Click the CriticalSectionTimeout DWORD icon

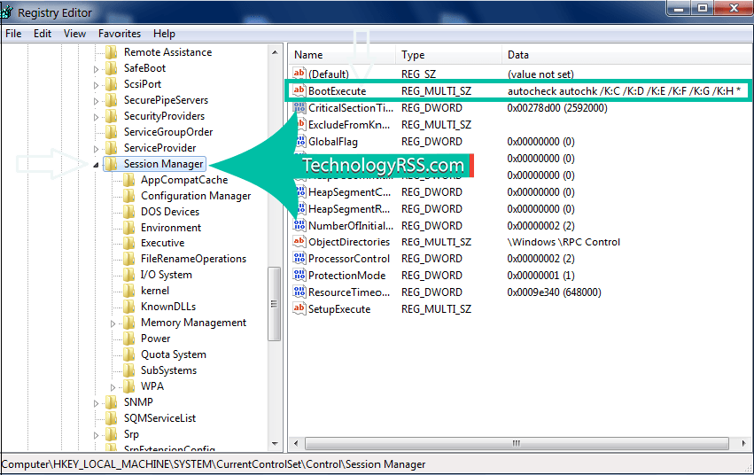[x=299, y=108]
